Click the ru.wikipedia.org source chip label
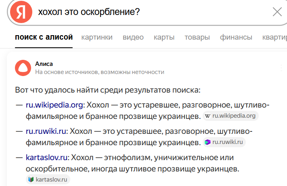The image size is (287, 186). click(234, 116)
